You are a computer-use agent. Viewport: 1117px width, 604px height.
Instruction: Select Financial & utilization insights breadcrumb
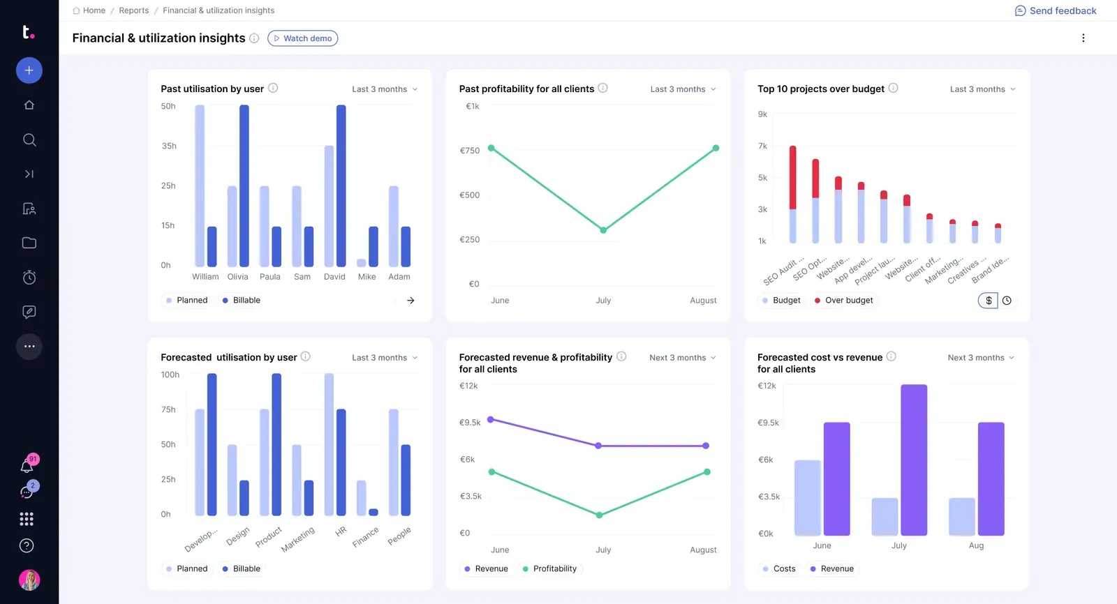coord(219,10)
